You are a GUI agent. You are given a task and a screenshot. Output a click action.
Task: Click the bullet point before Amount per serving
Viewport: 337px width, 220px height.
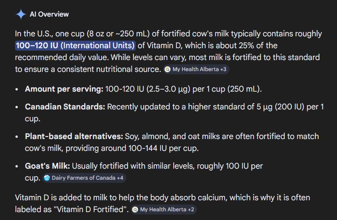17,89
